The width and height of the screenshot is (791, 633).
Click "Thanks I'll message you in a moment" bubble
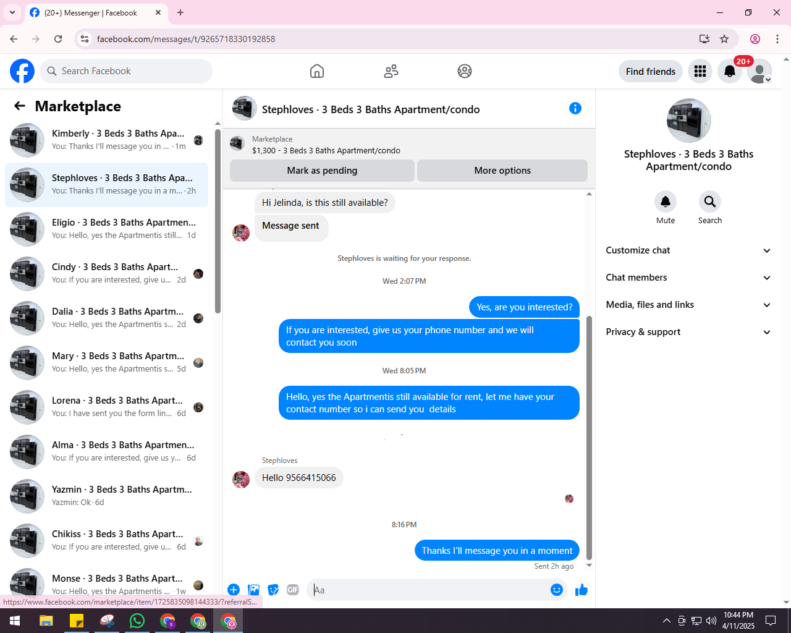pos(497,551)
